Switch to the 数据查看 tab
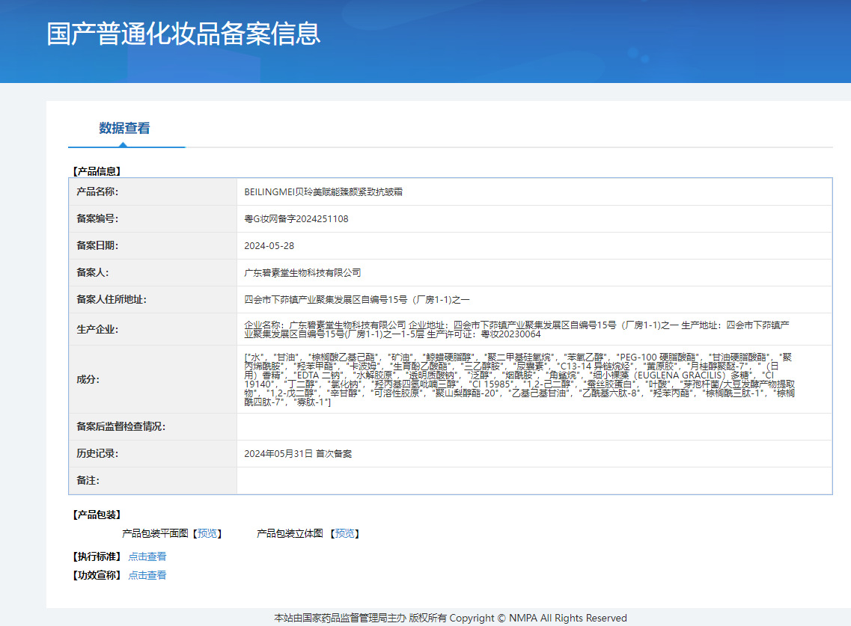851x626 pixels. click(124, 128)
